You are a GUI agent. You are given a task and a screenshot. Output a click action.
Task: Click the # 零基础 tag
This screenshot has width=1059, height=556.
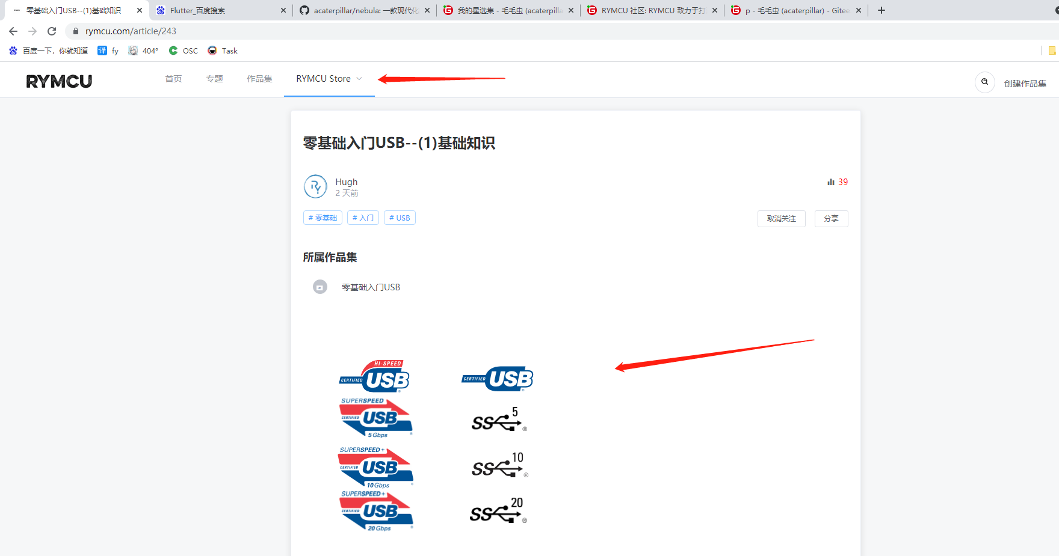click(323, 218)
